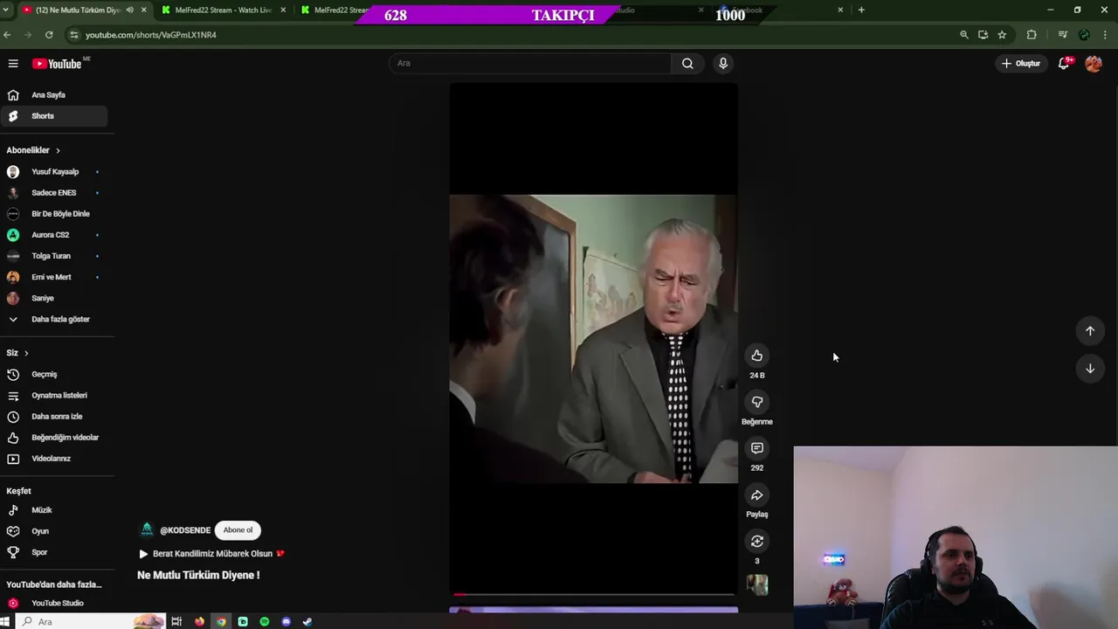The height and width of the screenshot is (629, 1118).
Task: Go to the previous Short with up arrow
Action: [1090, 330]
